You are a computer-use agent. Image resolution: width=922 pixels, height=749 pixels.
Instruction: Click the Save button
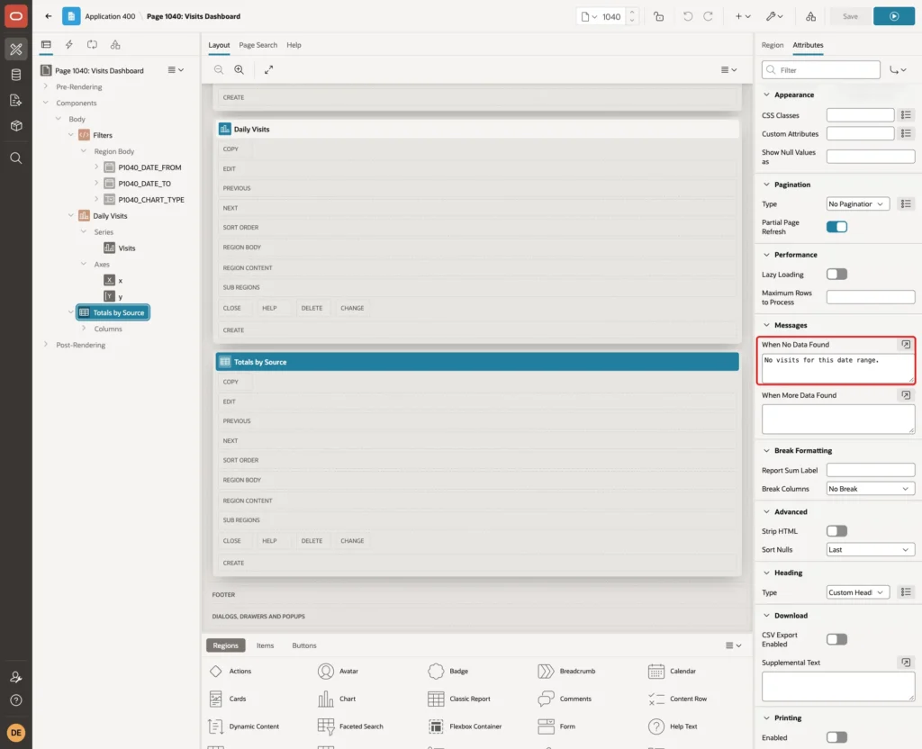pos(850,16)
